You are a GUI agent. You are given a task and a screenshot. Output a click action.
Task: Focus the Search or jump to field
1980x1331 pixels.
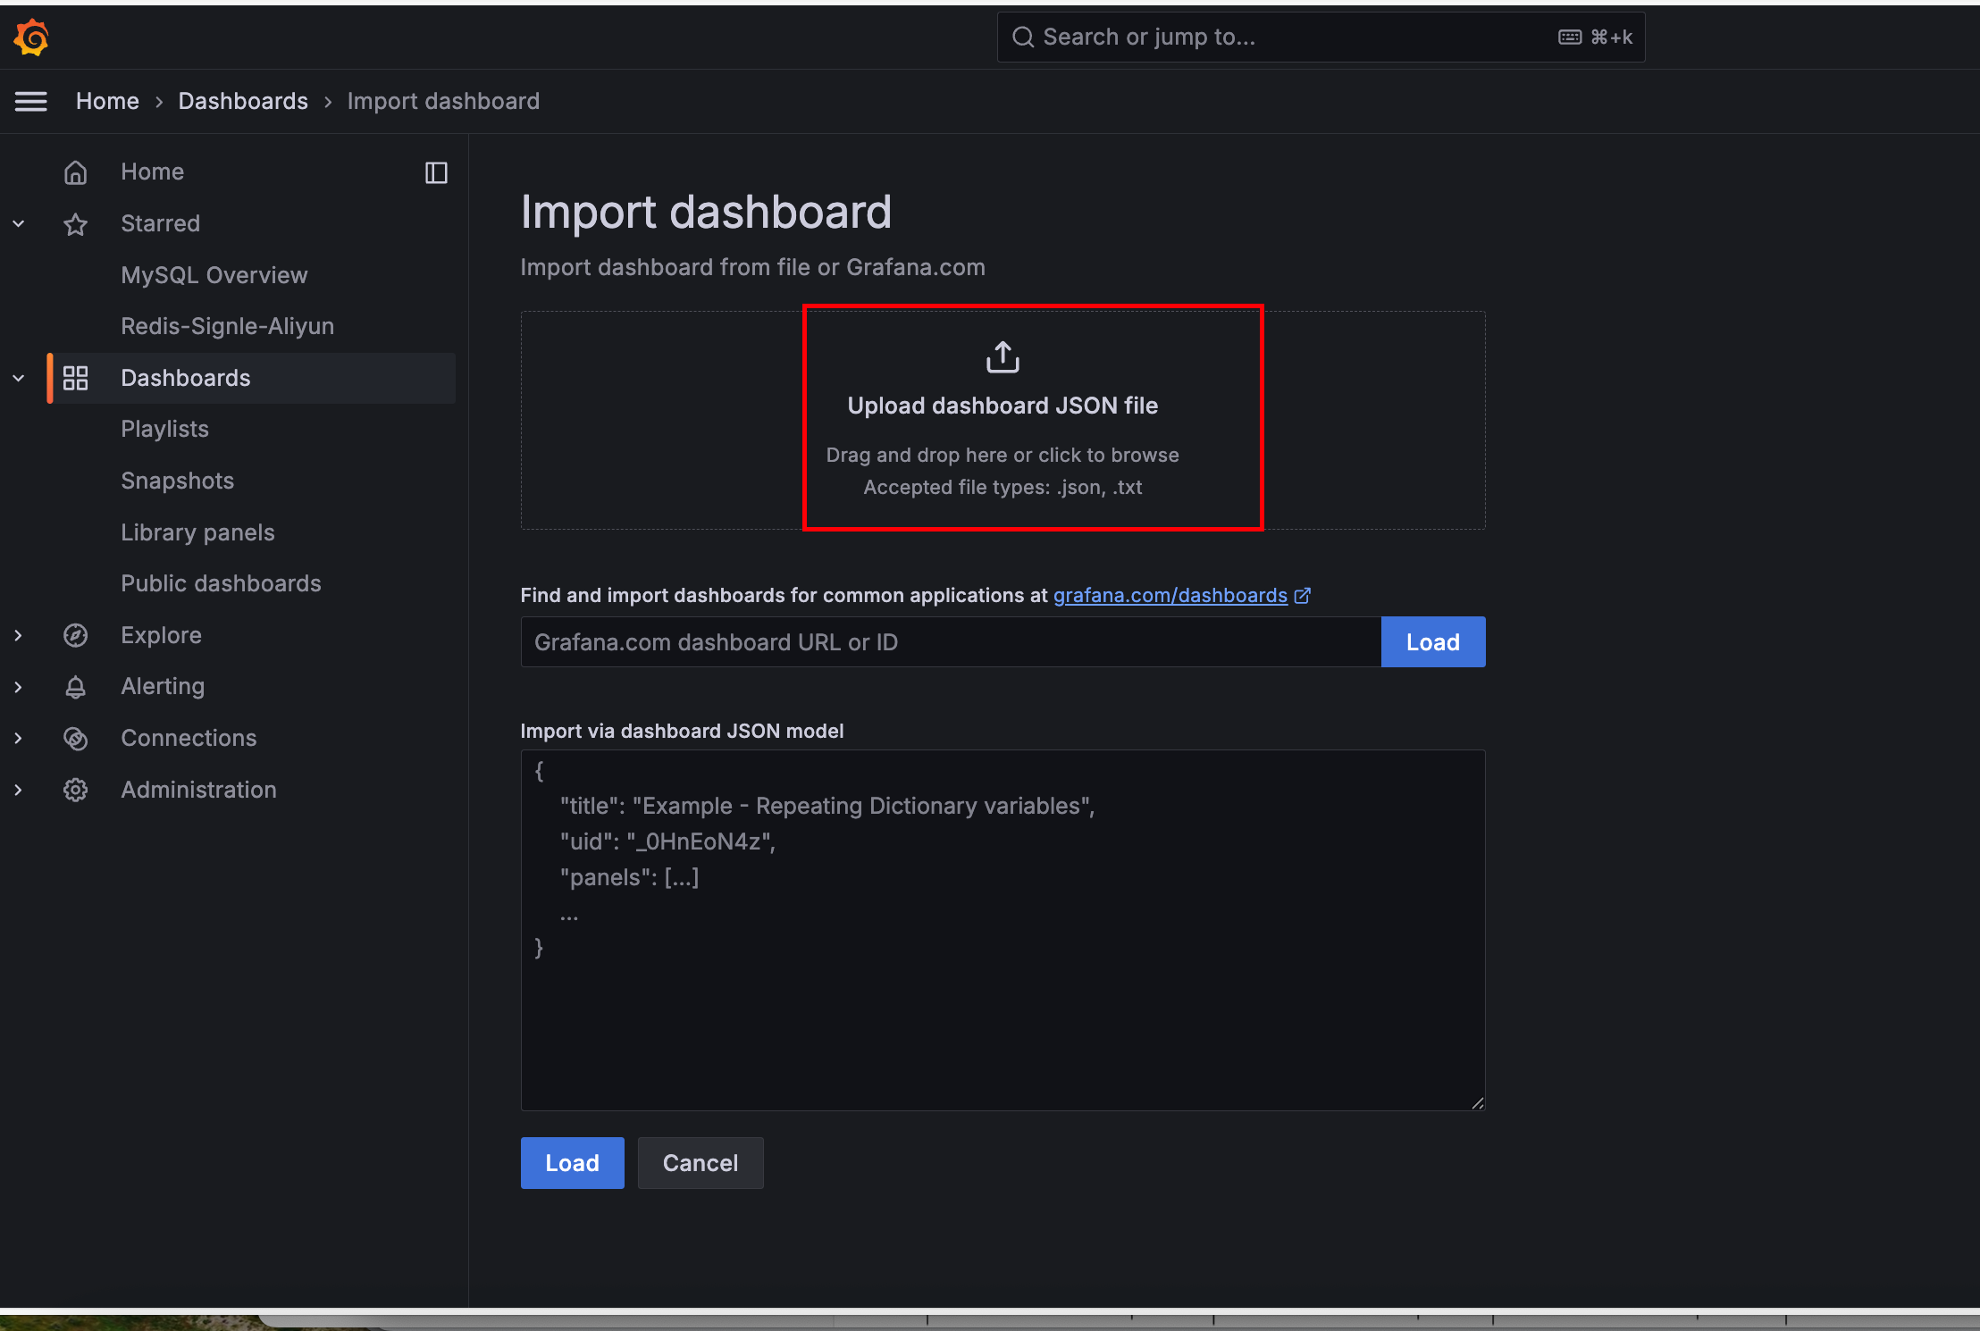tap(1321, 38)
